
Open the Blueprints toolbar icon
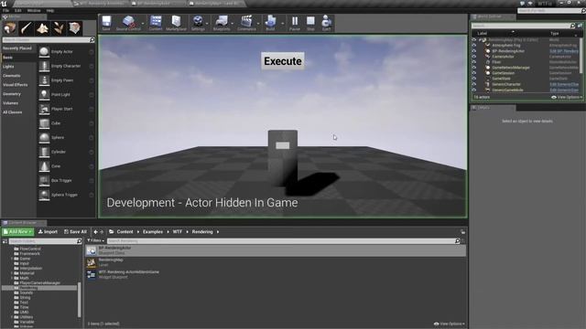pyautogui.click(x=222, y=23)
